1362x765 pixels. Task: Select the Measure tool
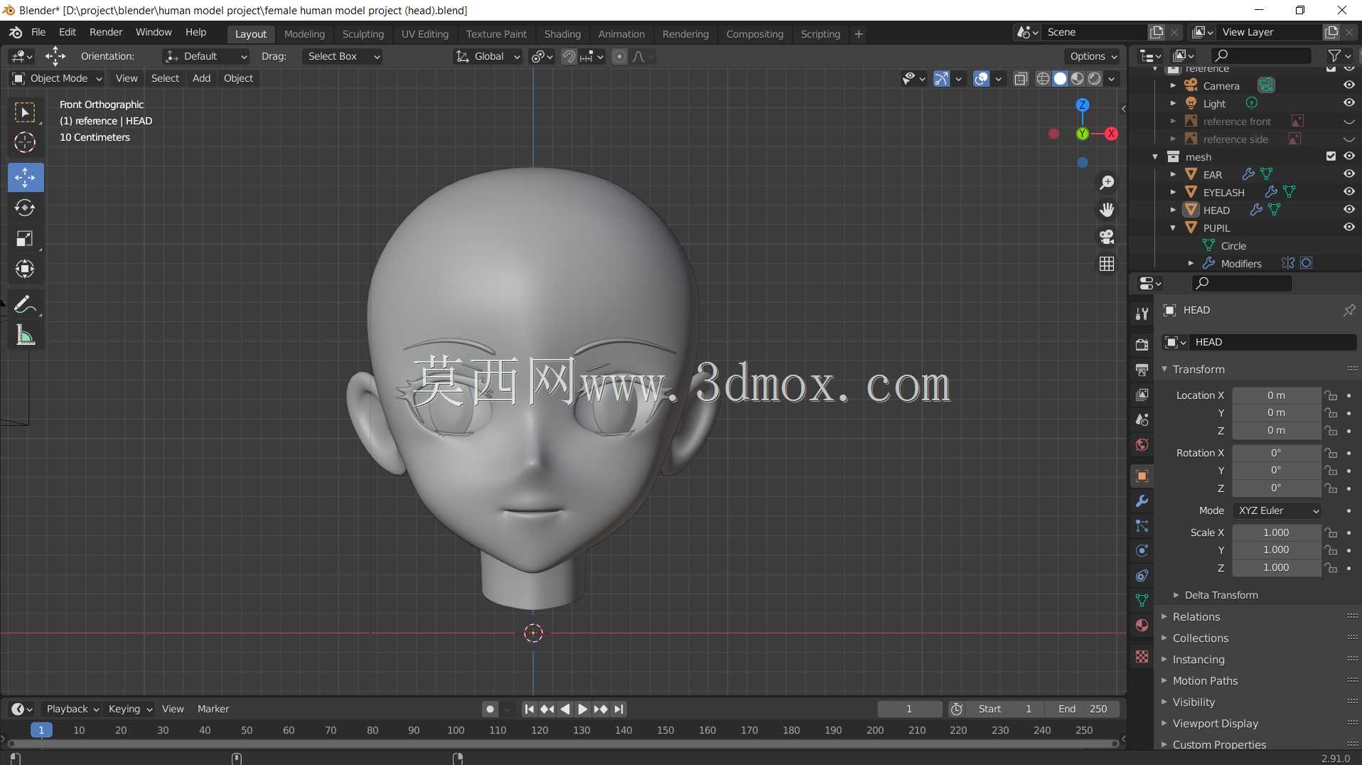tap(25, 335)
